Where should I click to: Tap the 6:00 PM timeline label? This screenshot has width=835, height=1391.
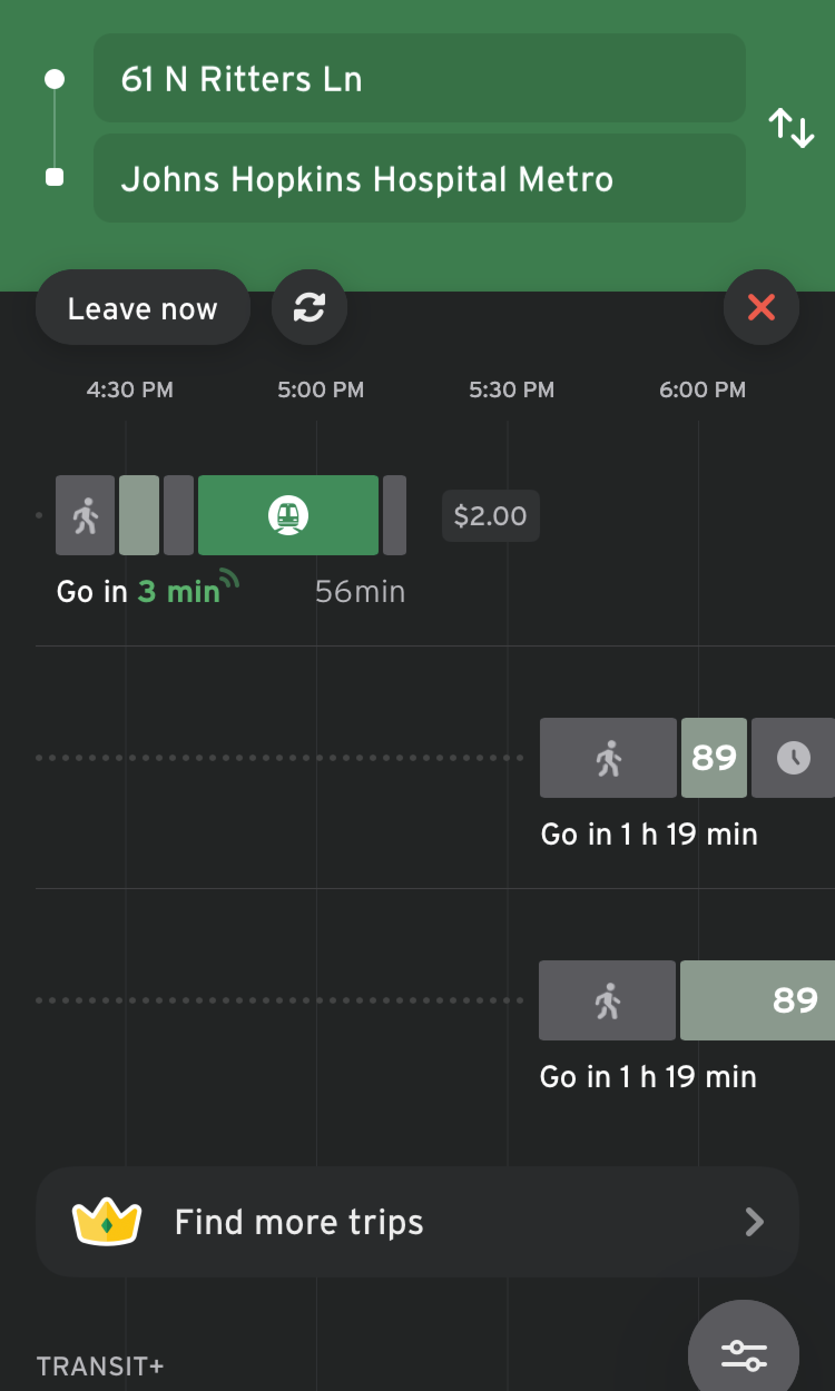(x=702, y=389)
